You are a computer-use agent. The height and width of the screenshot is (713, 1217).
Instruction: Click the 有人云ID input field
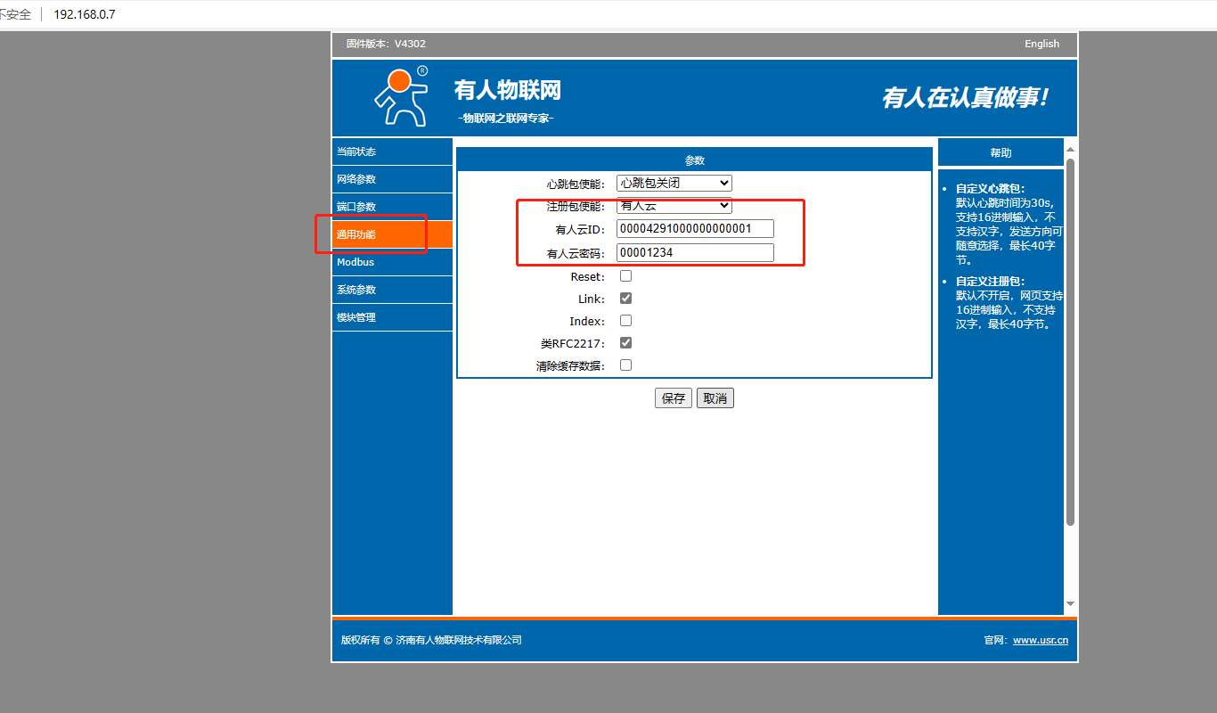[x=695, y=229]
